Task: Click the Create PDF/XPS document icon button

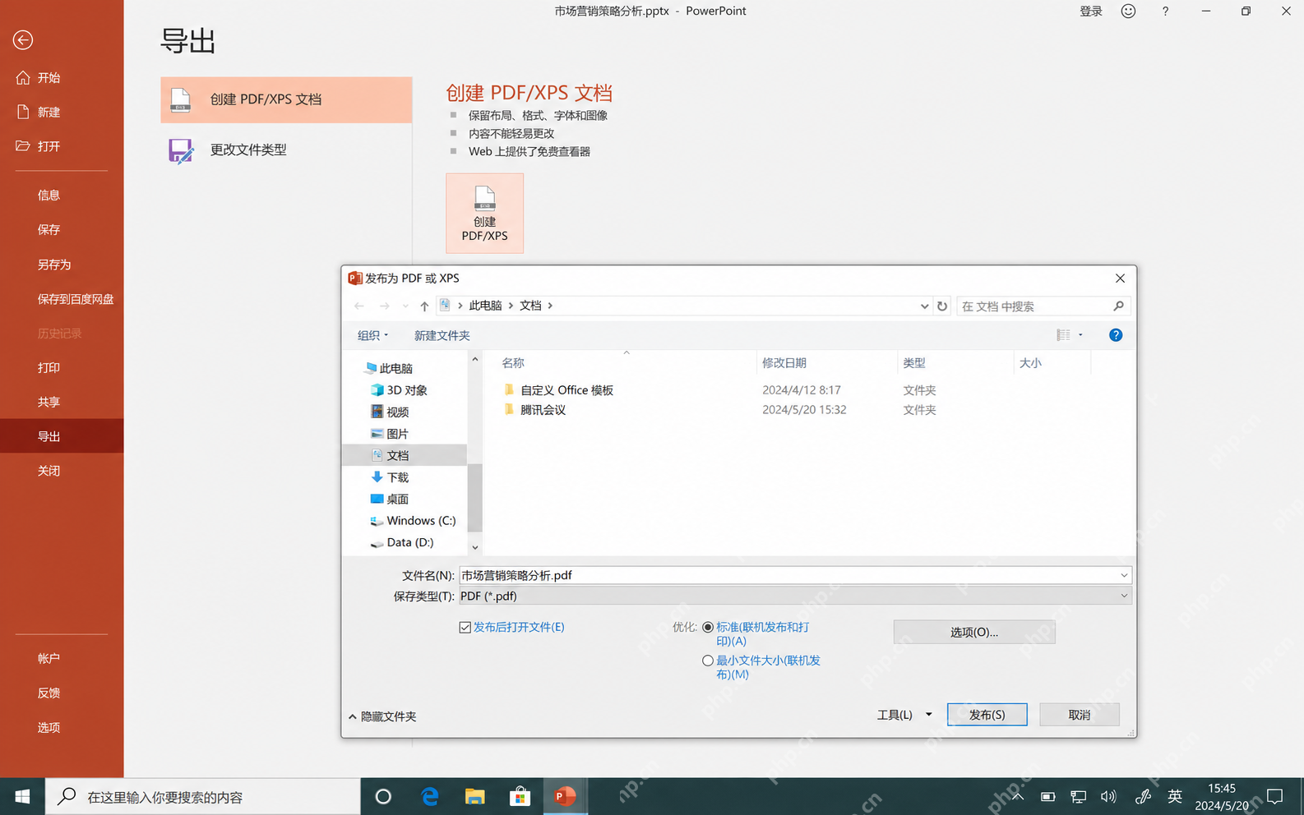Action: pos(484,213)
